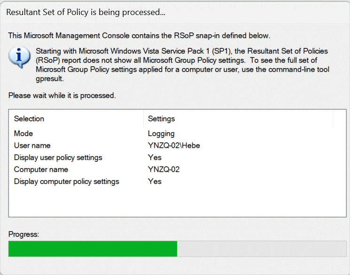The width and height of the screenshot is (350, 275).
Task: Click Yes value for user policy settings
Action: (155, 158)
